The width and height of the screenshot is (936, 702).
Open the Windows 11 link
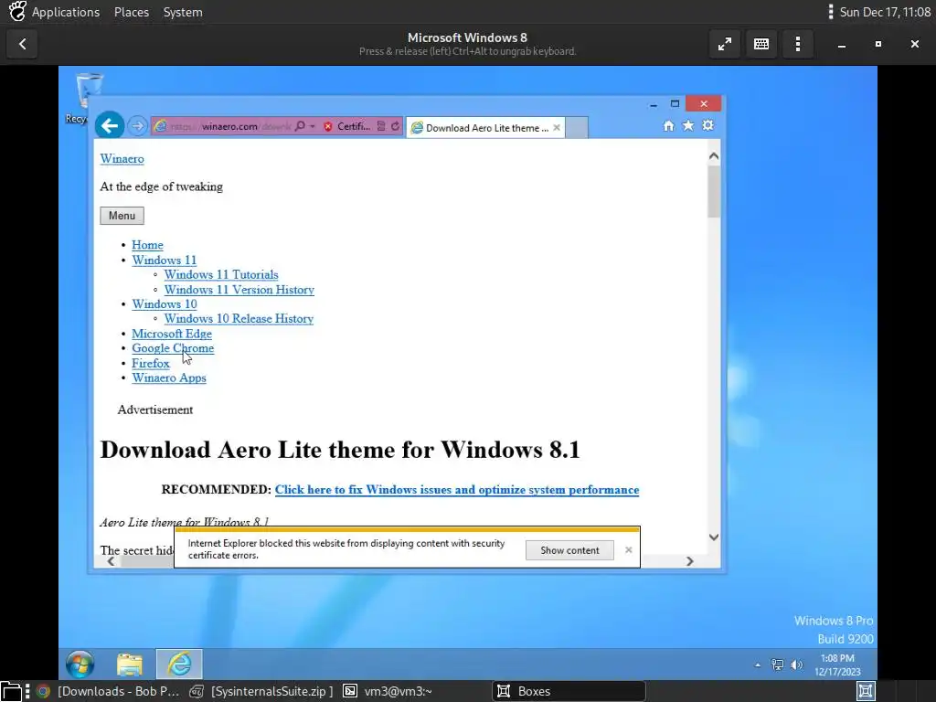[165, 261]
